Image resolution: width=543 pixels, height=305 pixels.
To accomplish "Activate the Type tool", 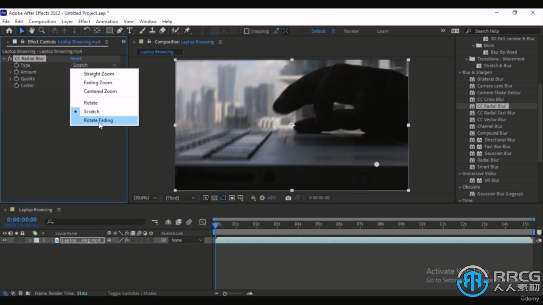I will pyautogui.click(x=130, y=30).
